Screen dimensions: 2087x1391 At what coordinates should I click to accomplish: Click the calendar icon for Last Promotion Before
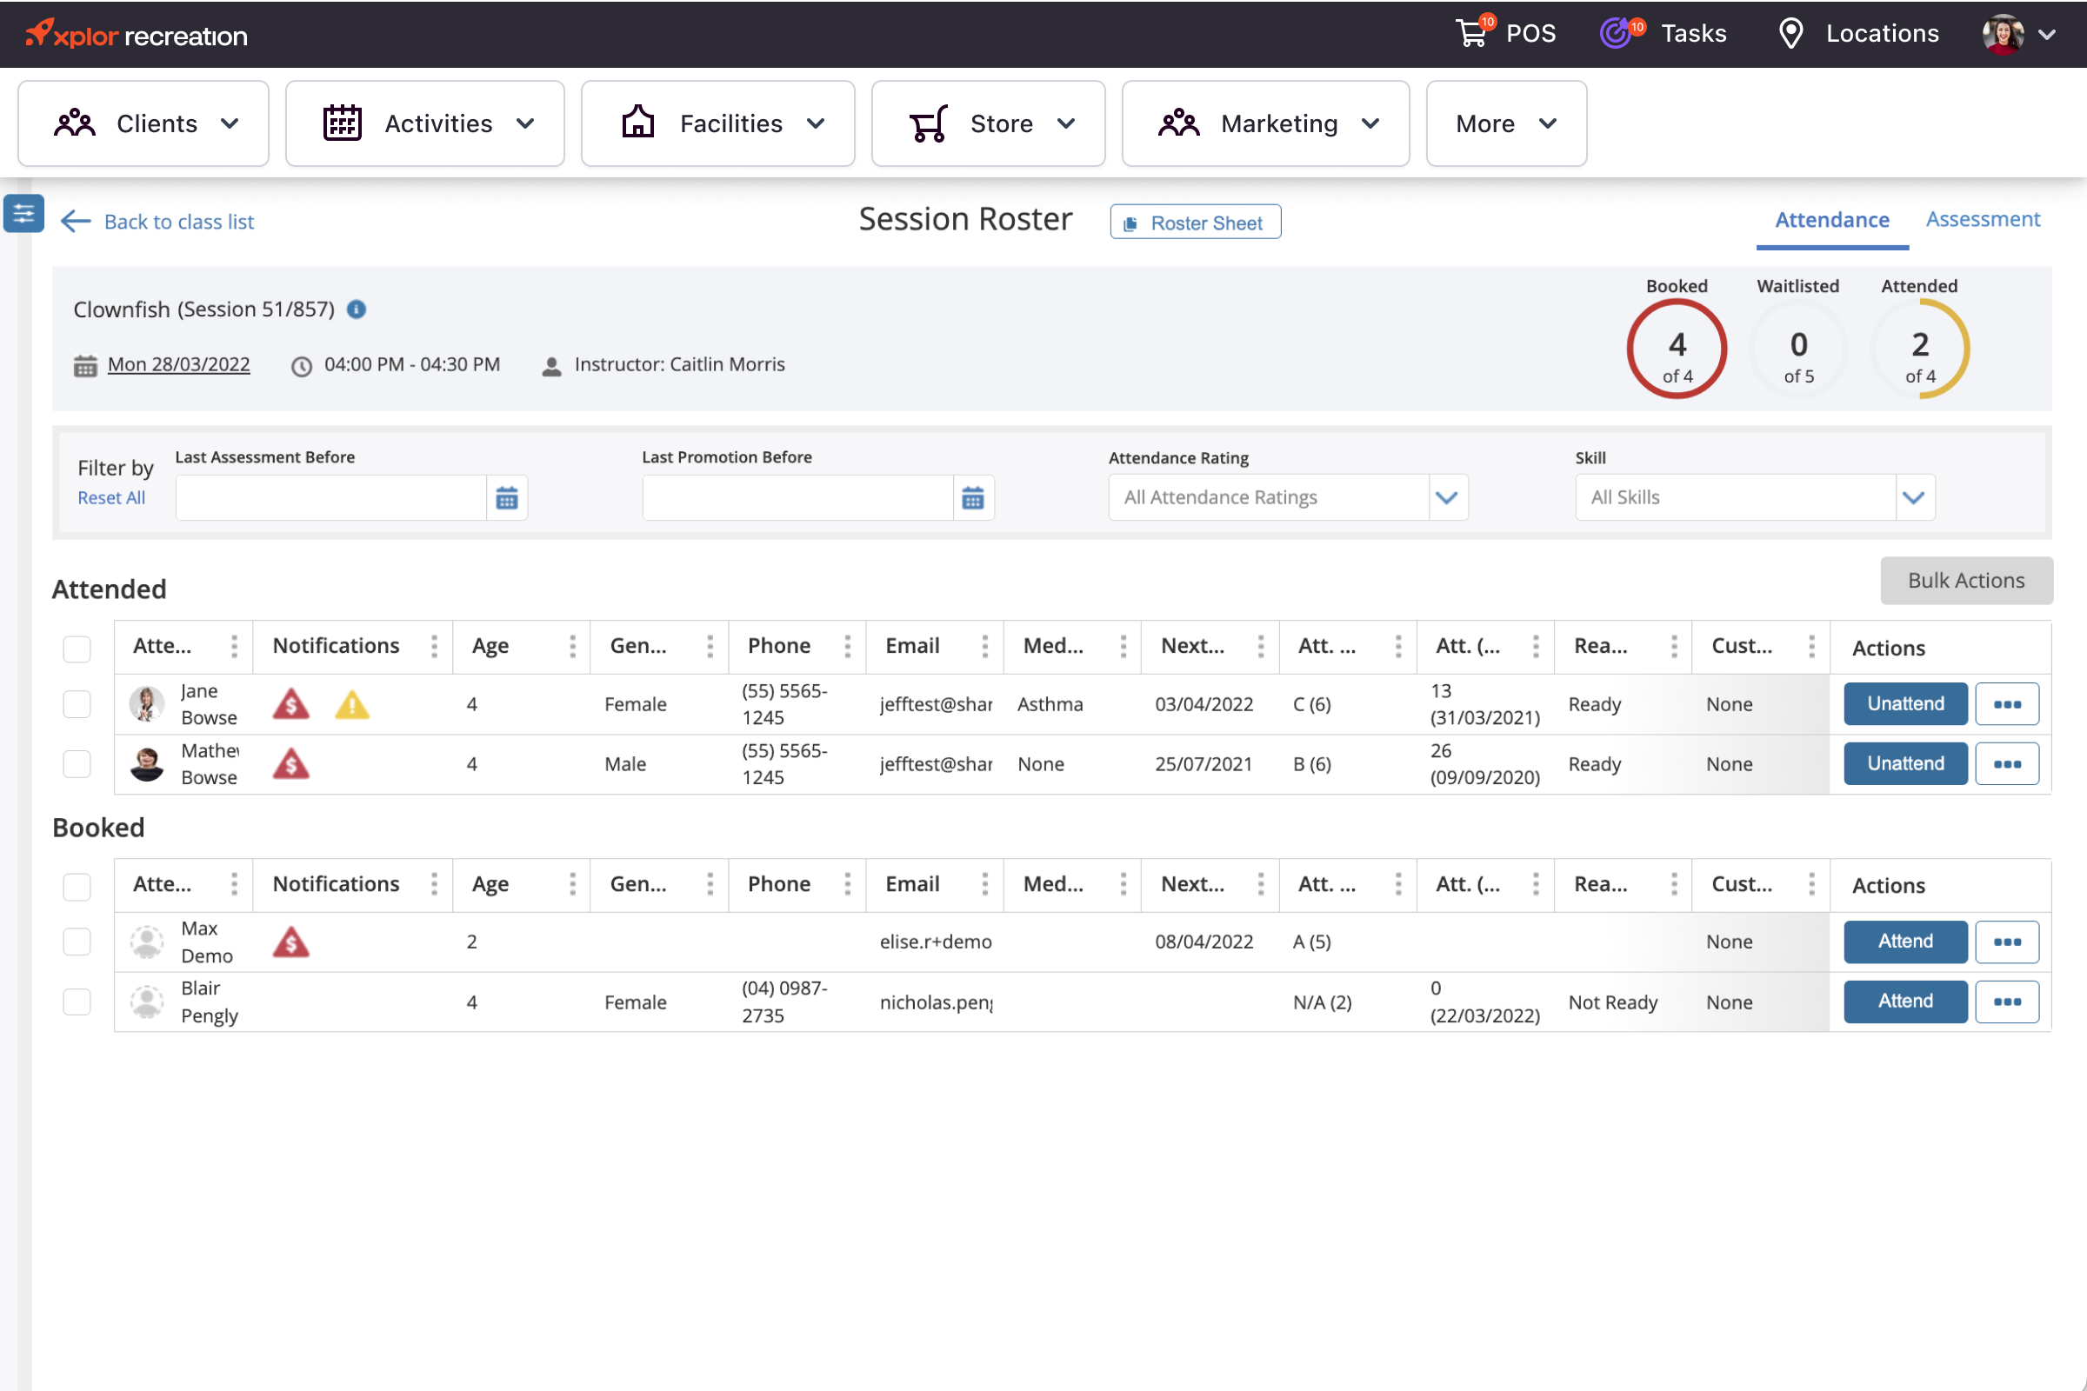tap(975, 496)
